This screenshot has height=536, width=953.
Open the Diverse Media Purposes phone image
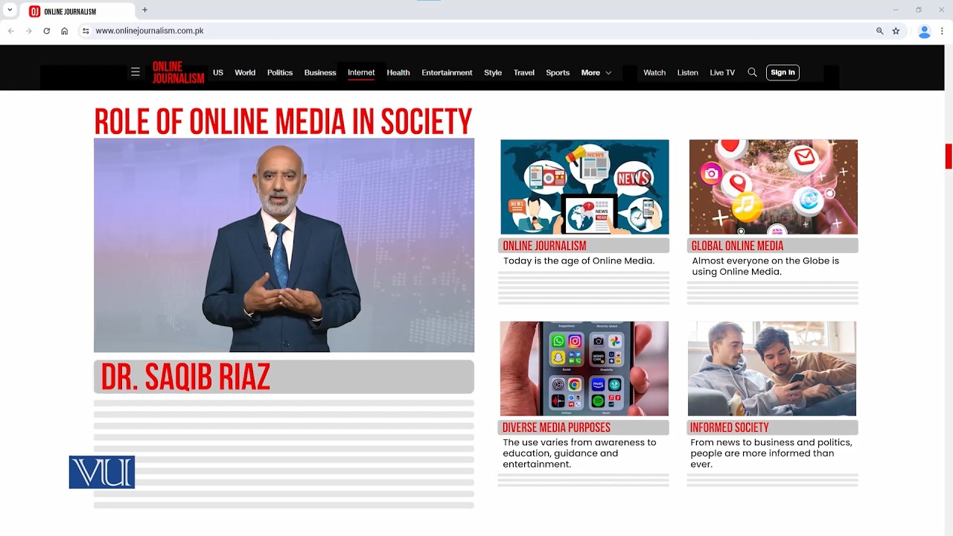point(584,368)
